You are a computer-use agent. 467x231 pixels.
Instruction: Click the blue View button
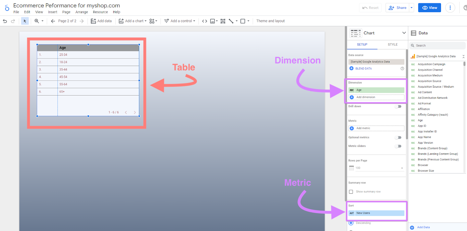pos(429,8)
